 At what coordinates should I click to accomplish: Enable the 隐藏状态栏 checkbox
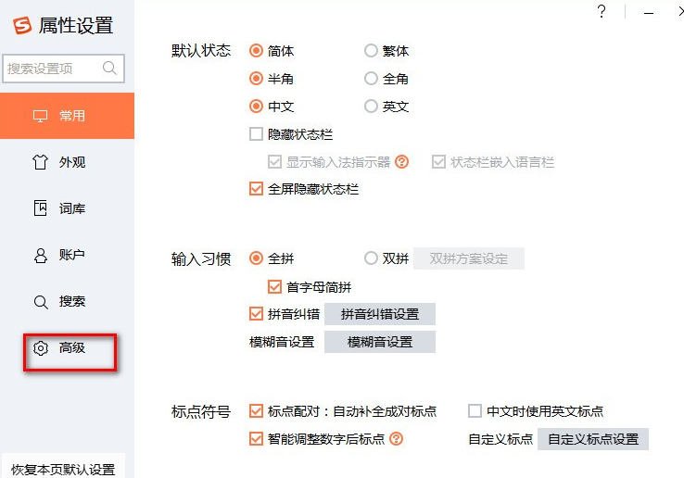coord(257,134)
